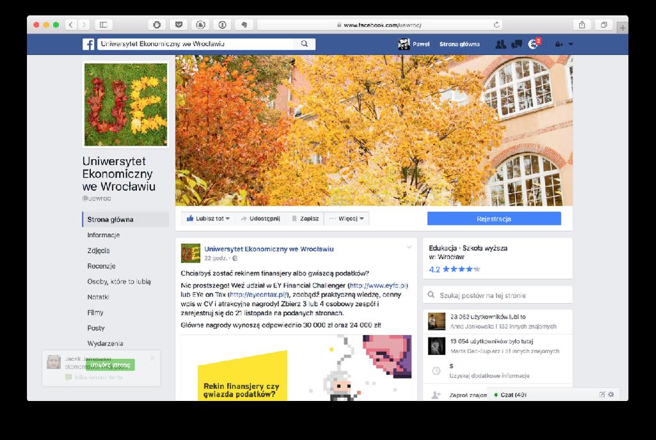Click the Evernote elephant extension icon
Screen dimensions: 656x440
244,25
